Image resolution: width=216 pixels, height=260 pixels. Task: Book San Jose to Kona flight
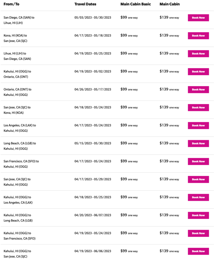[198, 107]
